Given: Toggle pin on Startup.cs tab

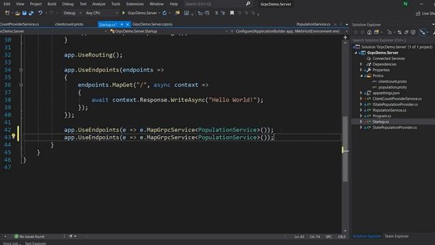Looking at the screenshot, I should coord(122,24).
